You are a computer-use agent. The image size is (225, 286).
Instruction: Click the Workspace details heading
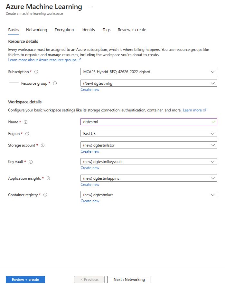[25, 102]
